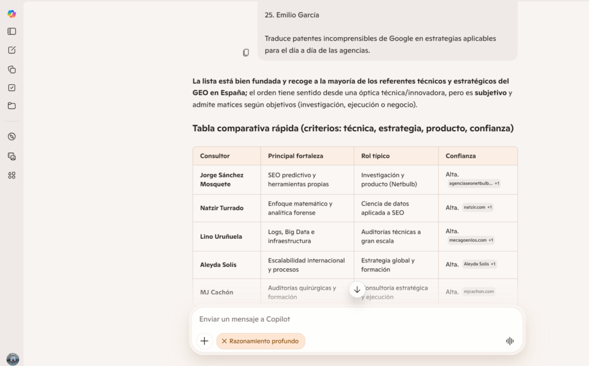Screen dimensions: 589x366
Task: Start a new chat with compose icon
Action: pyautogui.click(x=12, y=50)
